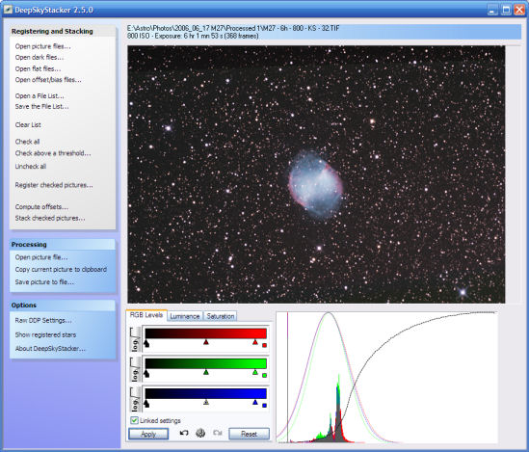
Task: Click the small red square color swatch
Action: tap(264, 345)
